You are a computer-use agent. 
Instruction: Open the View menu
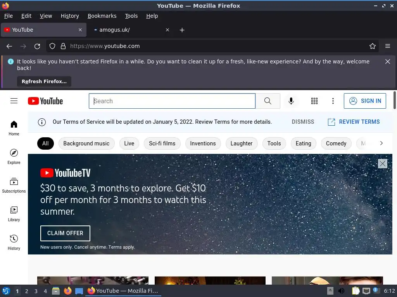46,16
